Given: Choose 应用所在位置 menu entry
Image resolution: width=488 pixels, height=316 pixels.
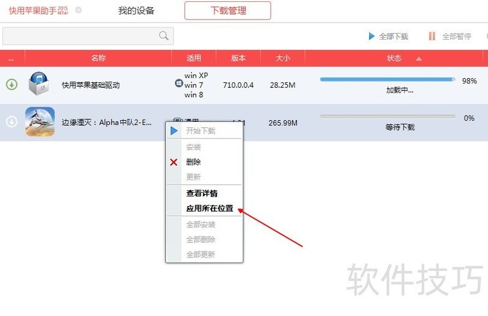Looking at the screenshot, I should (x=209, y=208).
